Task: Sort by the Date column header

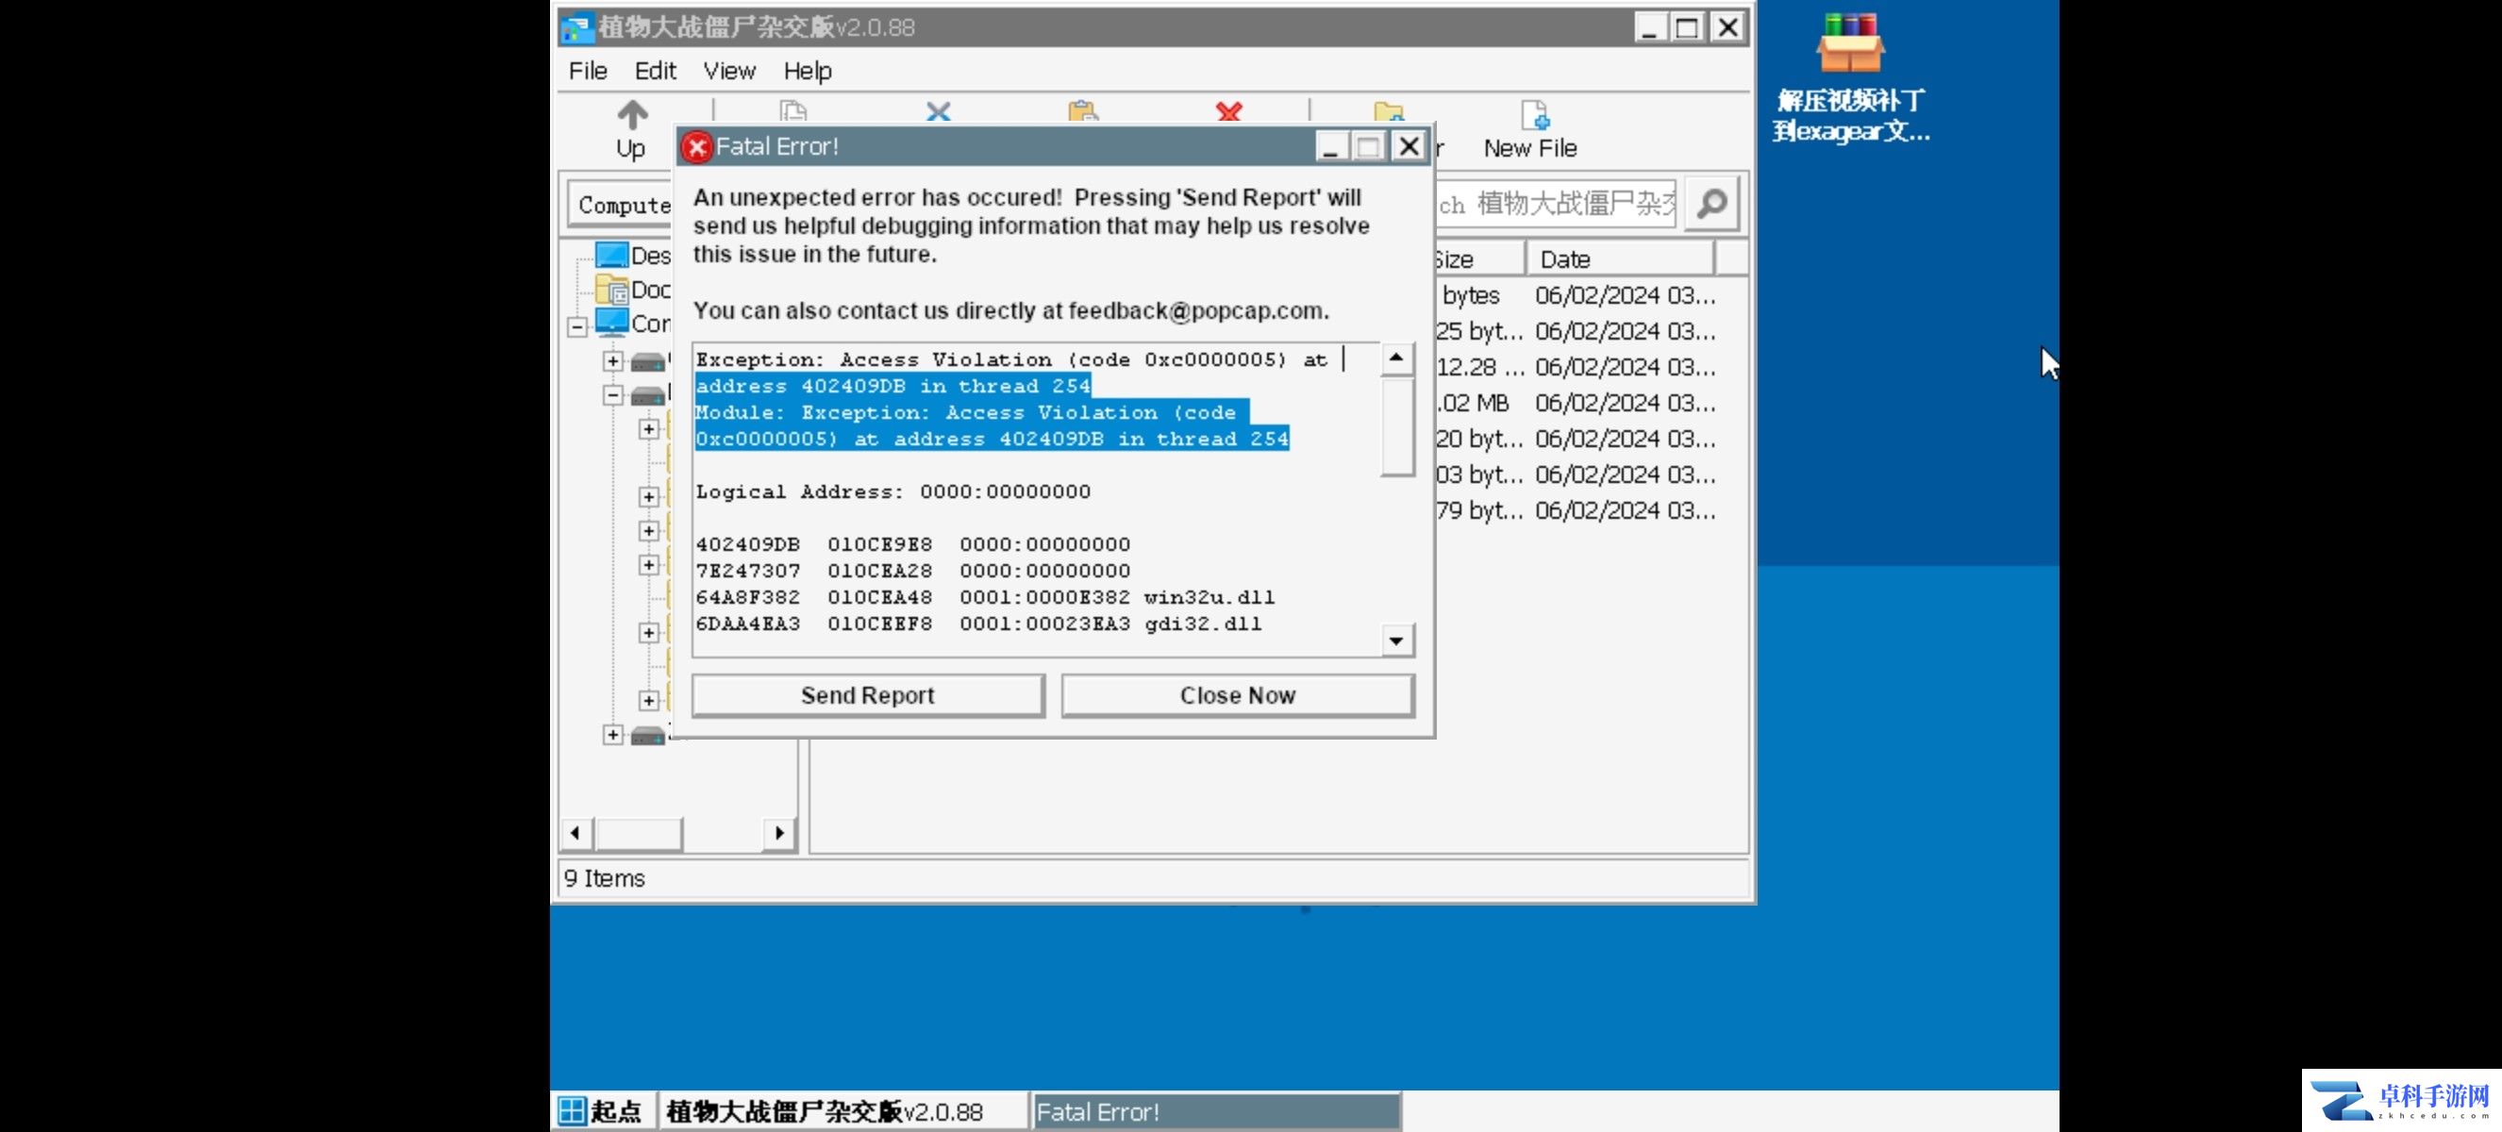Action: click(x=1619, y=259)
